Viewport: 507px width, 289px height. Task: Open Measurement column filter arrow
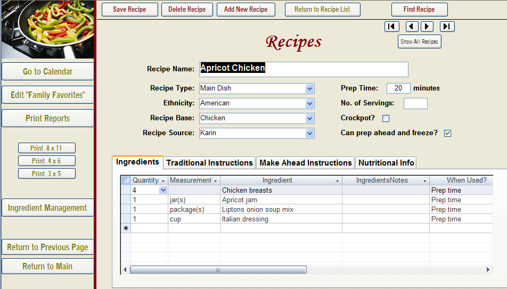click(x=215, y=181)
